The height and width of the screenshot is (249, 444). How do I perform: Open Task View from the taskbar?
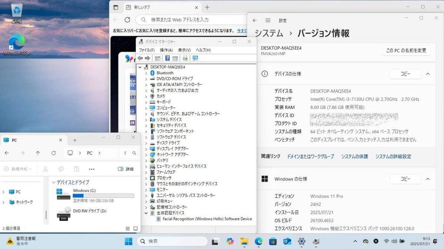pyautogui.click(x=215, y=241)
